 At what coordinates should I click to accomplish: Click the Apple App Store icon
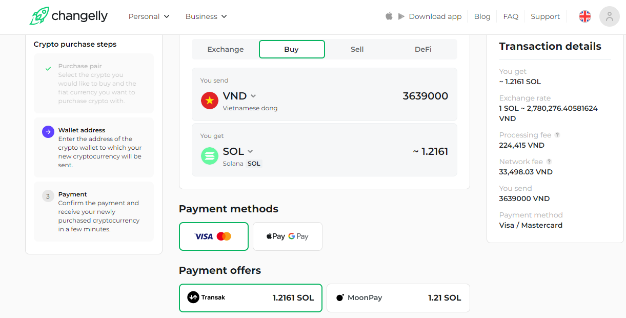[x=389, y=16]
